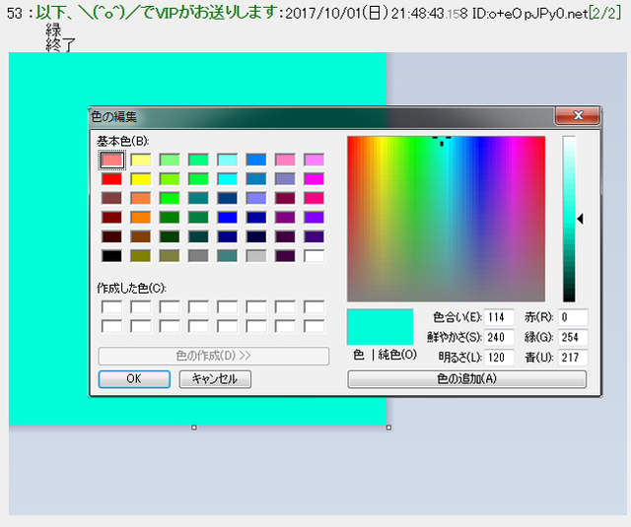631x527 pixels.
Task: Select the first empty custom color slot
Action: point(111,306)
